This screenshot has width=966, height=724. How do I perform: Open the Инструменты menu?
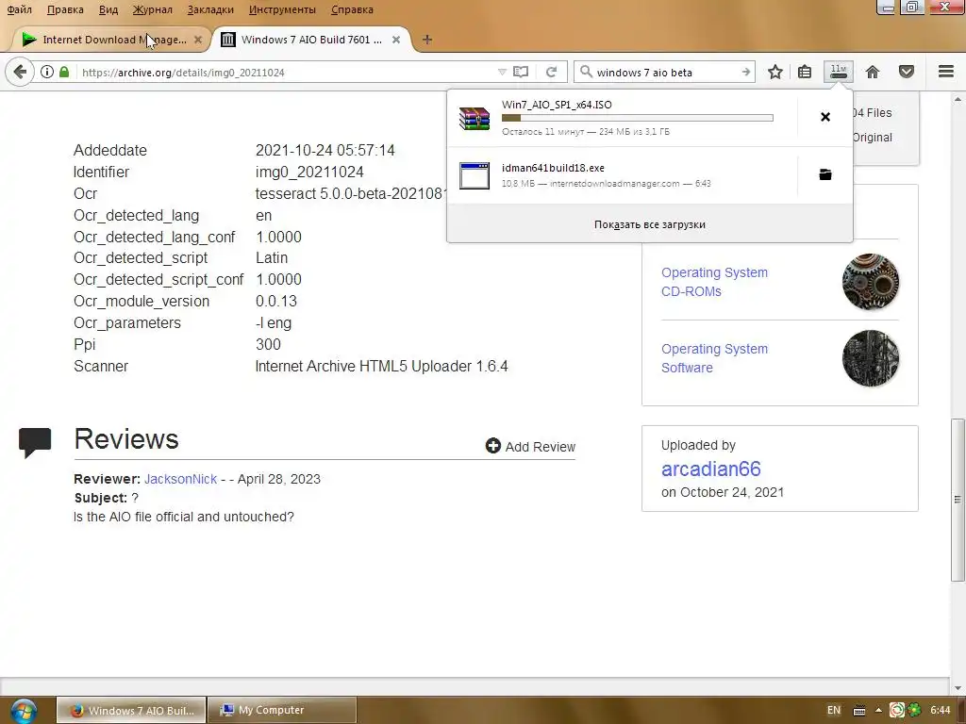coord(282,9)
